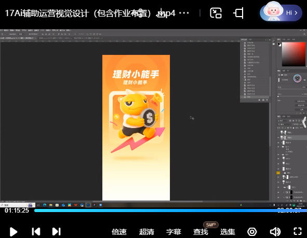Click the orange 理财小能手 poster on canvas
The image size is (307, 238).
tap(136, 128)
